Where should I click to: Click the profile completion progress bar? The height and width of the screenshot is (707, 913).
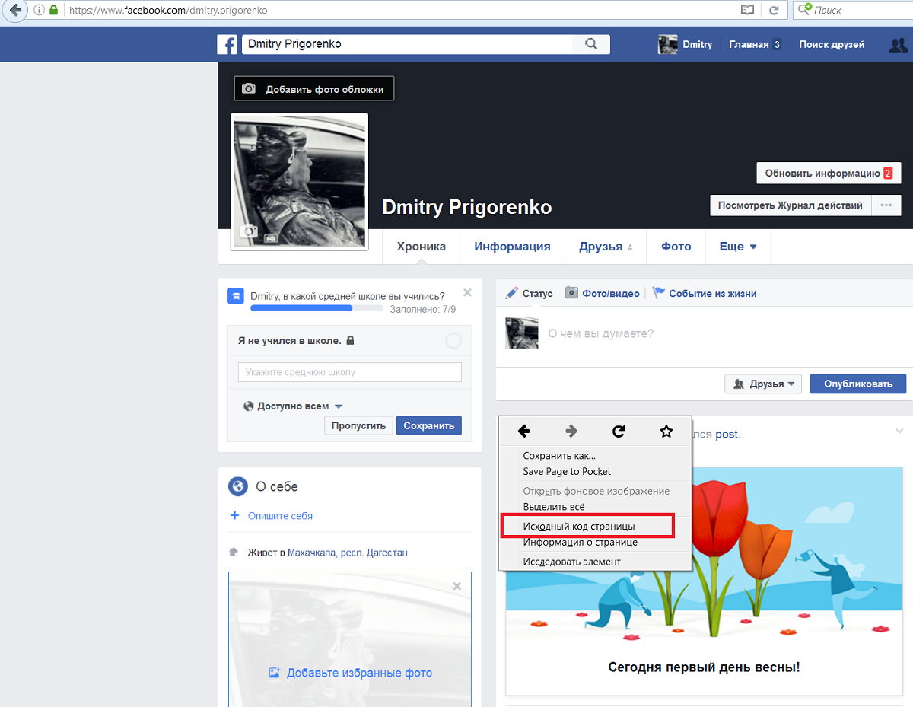[317, 308]
